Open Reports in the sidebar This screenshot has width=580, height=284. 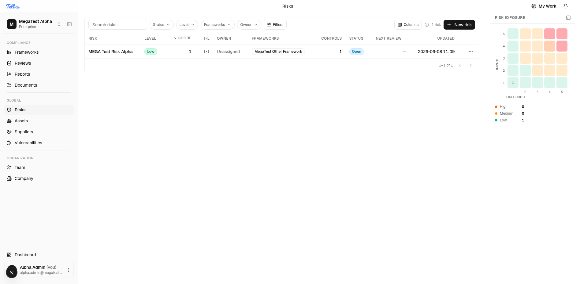tap(39, 74)
